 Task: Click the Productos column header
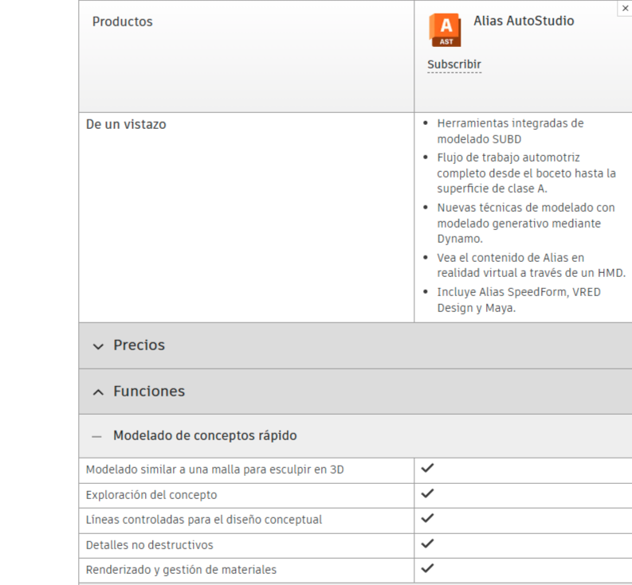(x=122, y=21)
